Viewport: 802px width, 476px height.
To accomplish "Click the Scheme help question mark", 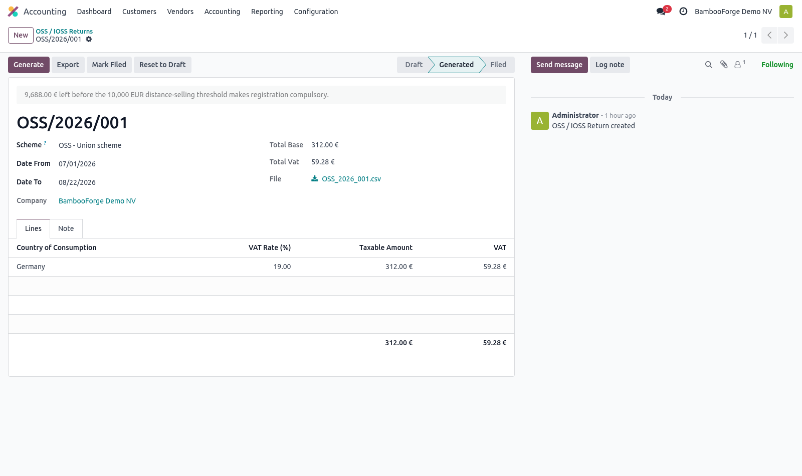I will click(45, 143).
